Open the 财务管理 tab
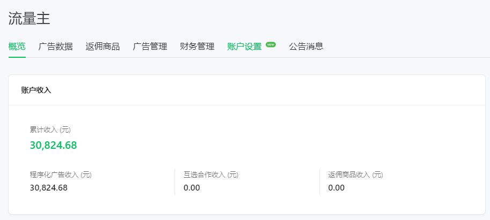The image size is (490, 220). 197,47
